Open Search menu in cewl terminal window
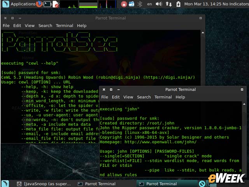 click(45, 26)
